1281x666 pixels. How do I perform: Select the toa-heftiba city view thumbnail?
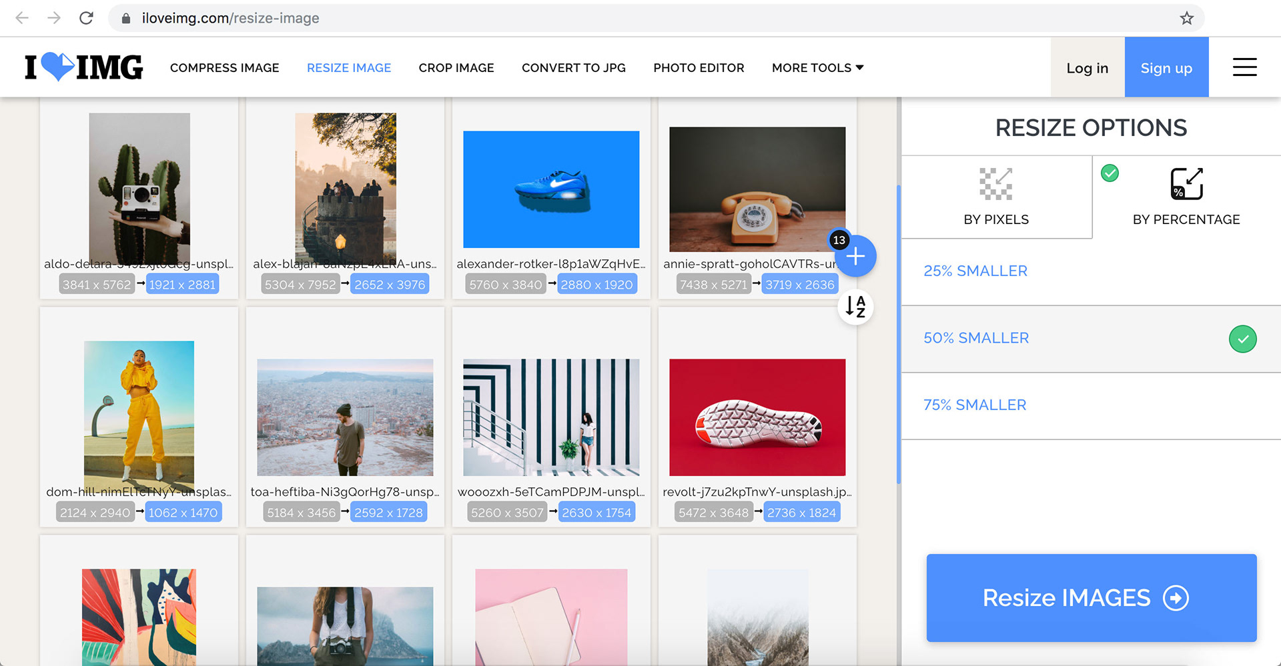point(345,417)
